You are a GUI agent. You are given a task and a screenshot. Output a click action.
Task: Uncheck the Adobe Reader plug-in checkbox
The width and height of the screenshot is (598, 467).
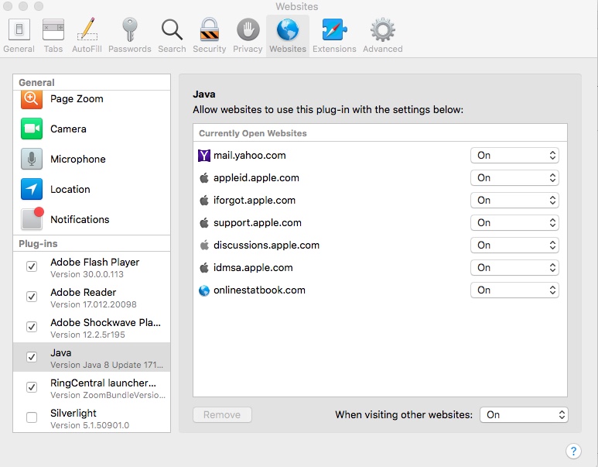point(32,297)
